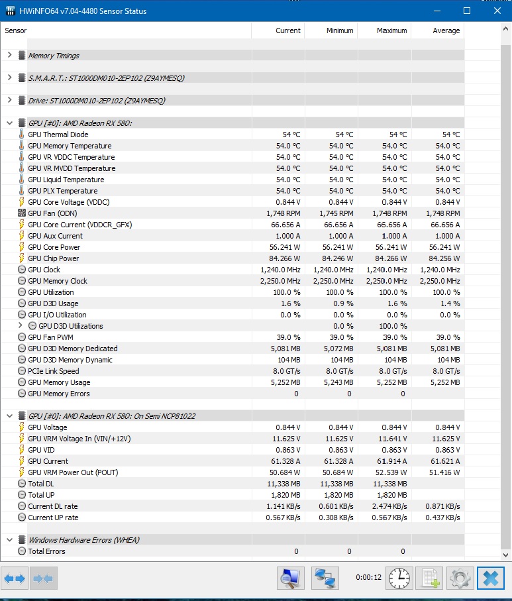Expand the GPU D3D Utilizations subgroup

[21, 326]
